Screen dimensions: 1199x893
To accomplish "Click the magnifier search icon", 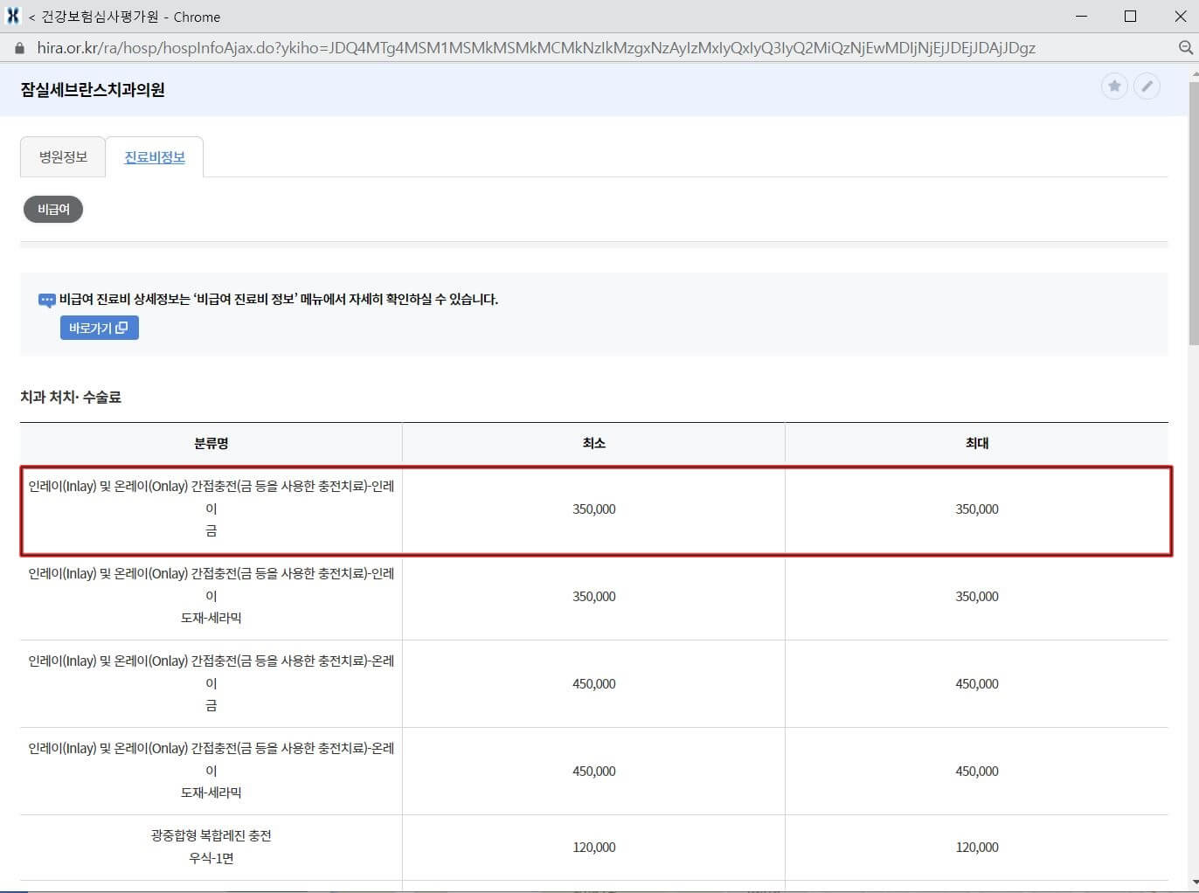I will [1184, 48].
